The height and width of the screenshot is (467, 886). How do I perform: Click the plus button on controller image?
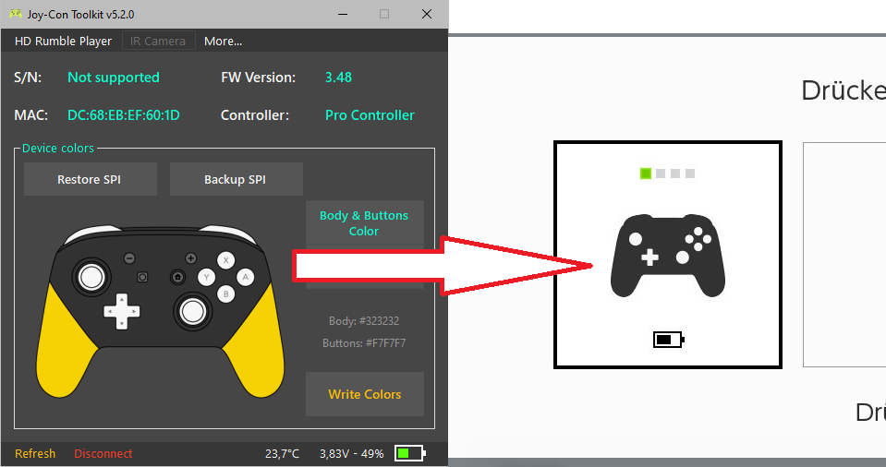[191, 258]
